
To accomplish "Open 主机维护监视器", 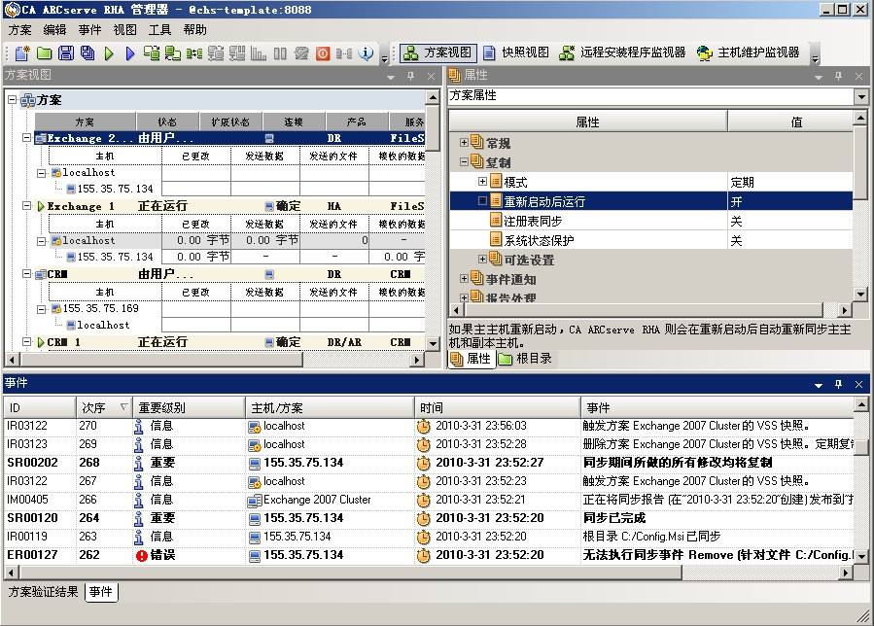I will (x=748, y=52).
